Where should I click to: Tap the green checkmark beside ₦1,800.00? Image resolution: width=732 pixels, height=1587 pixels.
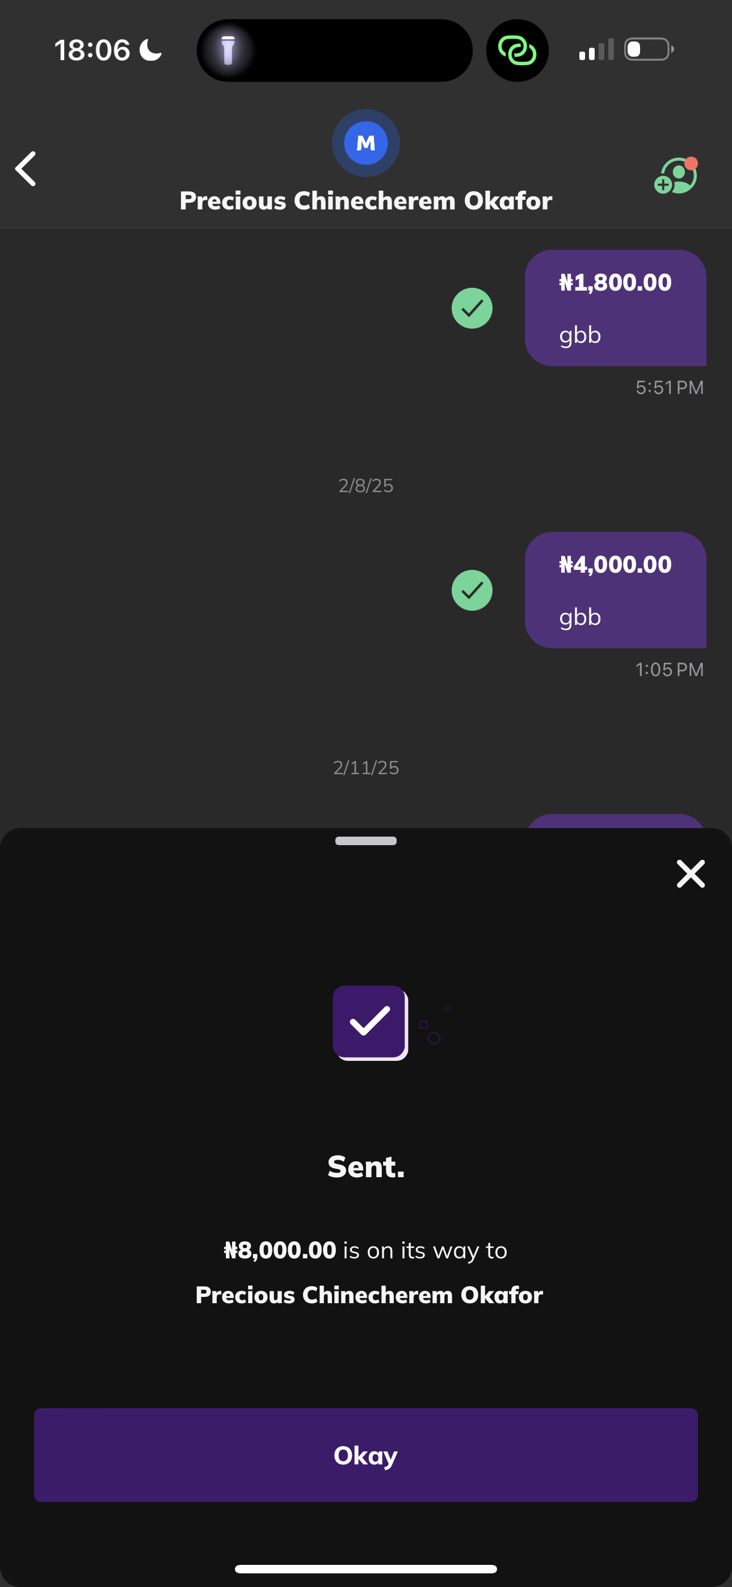coord(472,308)
